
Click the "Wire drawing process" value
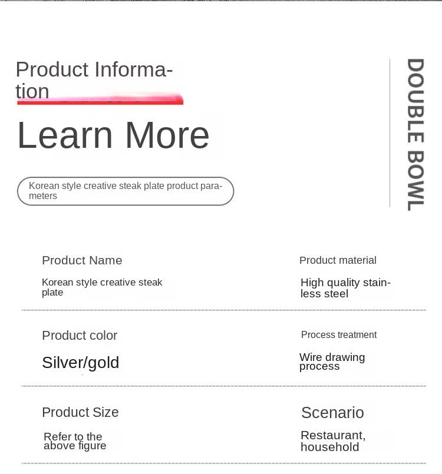coord(332,362)
